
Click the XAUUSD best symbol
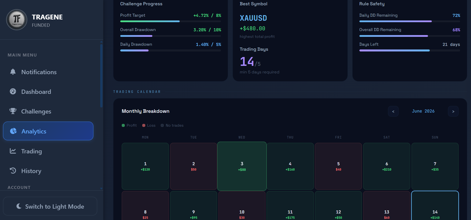253,18
